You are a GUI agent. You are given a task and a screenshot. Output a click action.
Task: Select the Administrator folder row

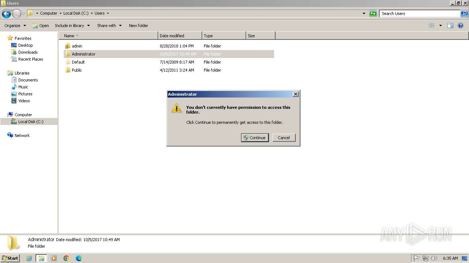(169, 54)
